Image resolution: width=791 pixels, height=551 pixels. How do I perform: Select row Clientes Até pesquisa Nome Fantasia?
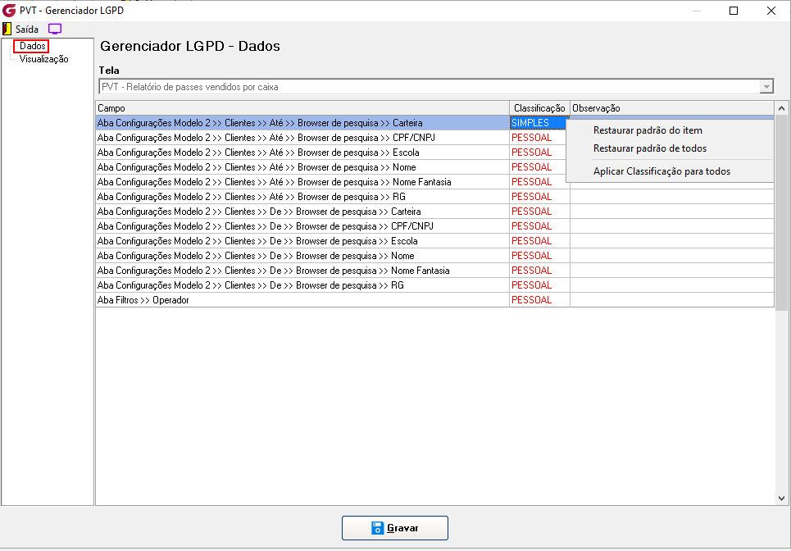[x=302, y=182]
